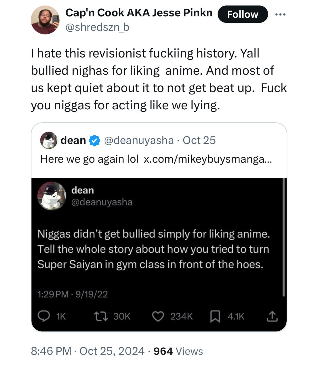This screenshot has height=366, width=317.
Task: Open the three-dot more options menu
Action: (x=280, y=14)
